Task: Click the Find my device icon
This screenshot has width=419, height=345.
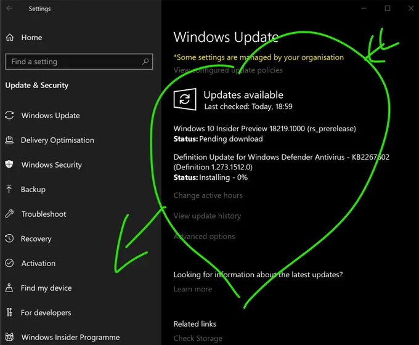Action: 9,288
